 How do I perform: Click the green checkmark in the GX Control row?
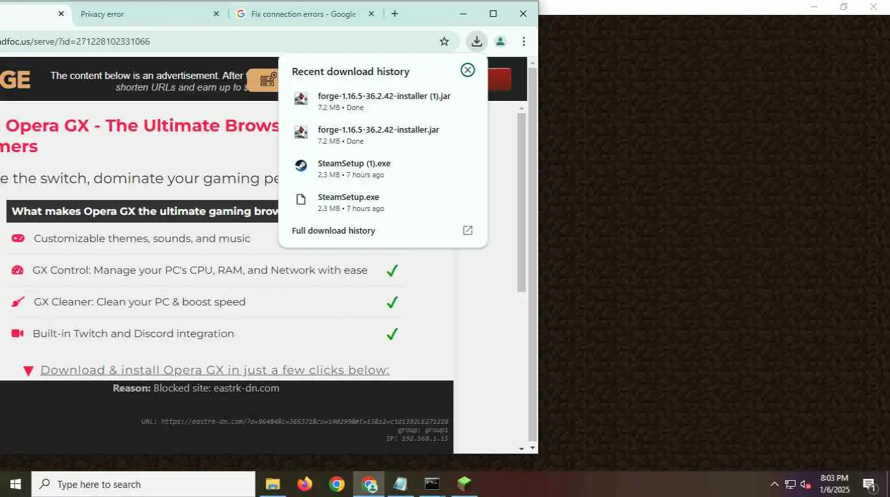[x=392, y=271]
